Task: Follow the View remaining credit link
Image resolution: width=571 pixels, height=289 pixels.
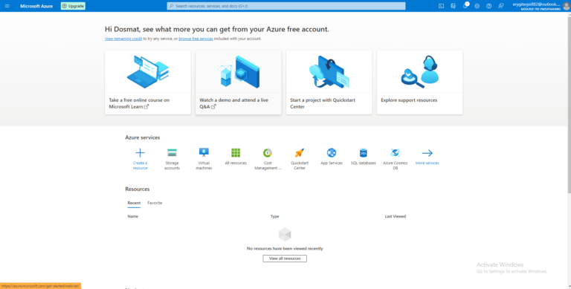Action: click(x=123, y=39)
